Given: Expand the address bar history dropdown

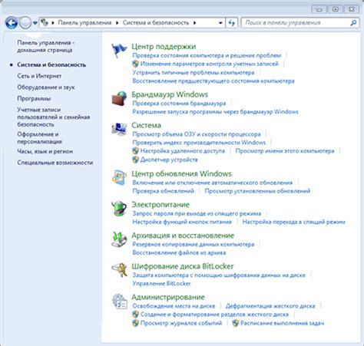Looking at the screenshot, I should click(220, 23).
